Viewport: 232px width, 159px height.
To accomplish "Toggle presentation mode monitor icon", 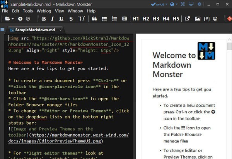I will [191, 4].
